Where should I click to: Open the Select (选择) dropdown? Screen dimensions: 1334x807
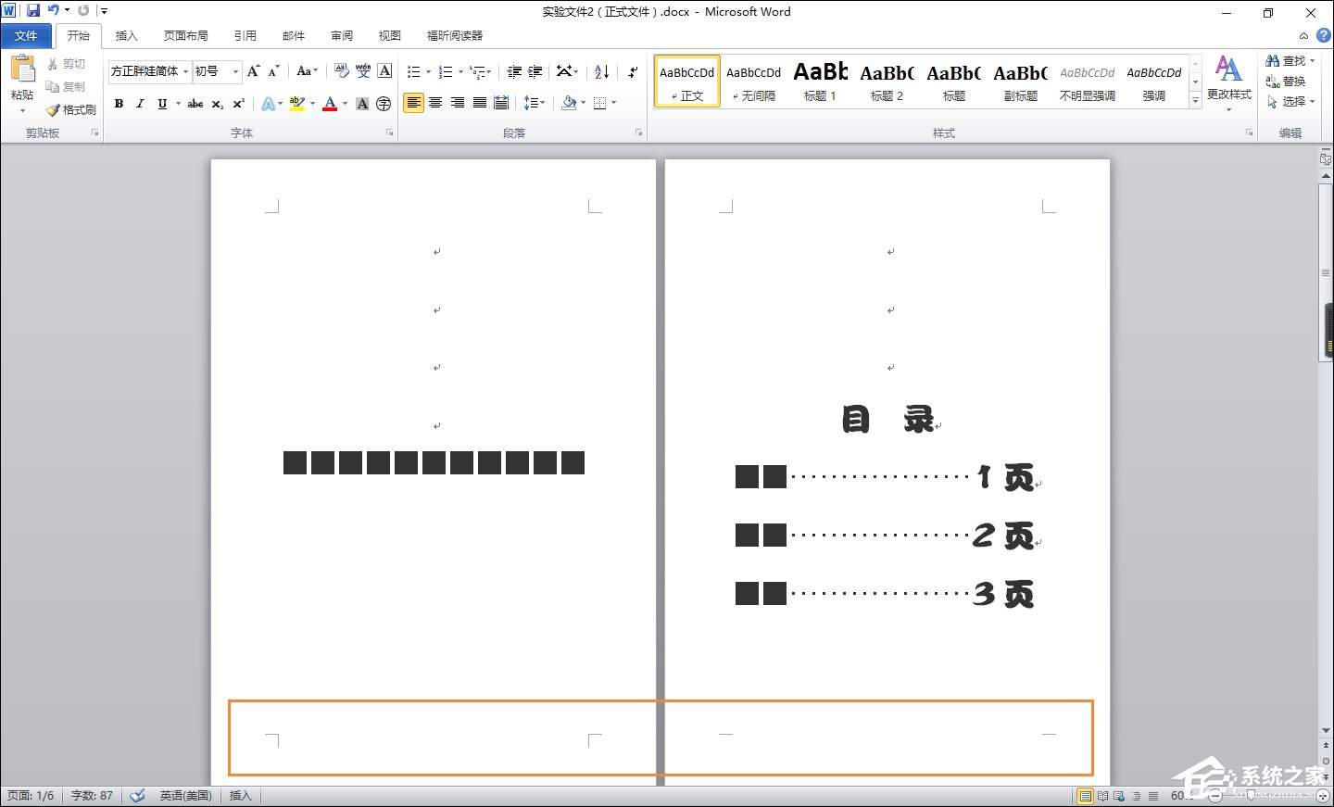pos(1290,102)
